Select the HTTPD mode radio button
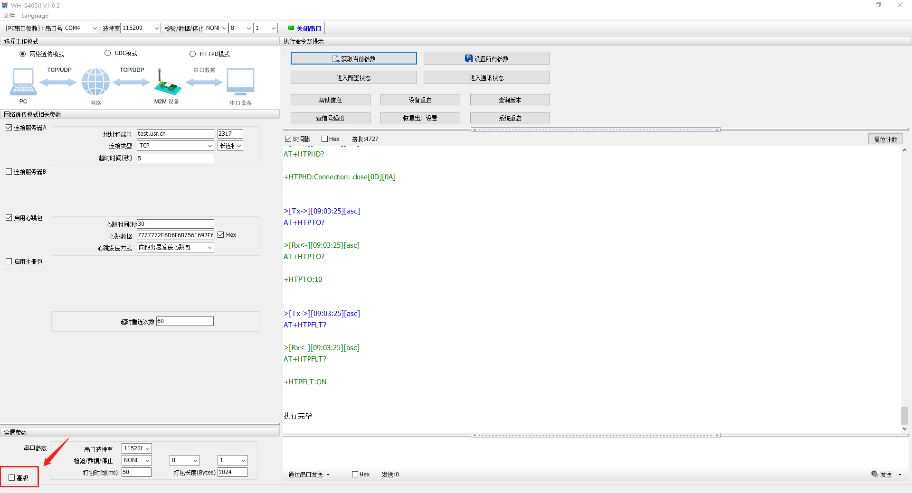912x493 pixels. [x=193, y=54]
